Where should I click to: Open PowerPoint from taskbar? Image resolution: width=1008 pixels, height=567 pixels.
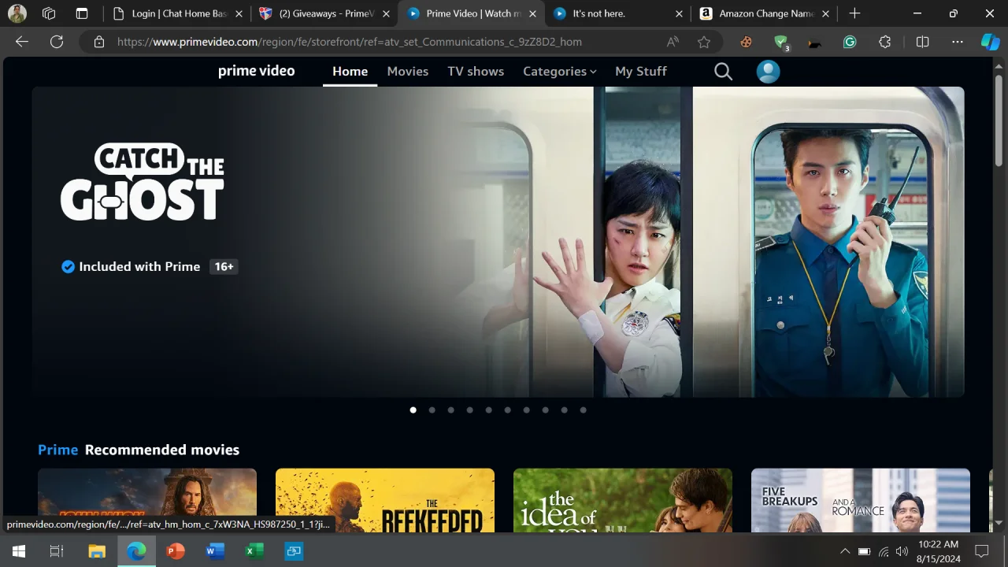pyautogui.click(x=175, y=551)
